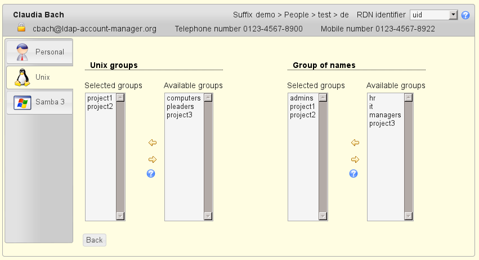Switch to the Personal tab
Image resolution: width=479 pixels, height=260 pixels.
[39, 52]
